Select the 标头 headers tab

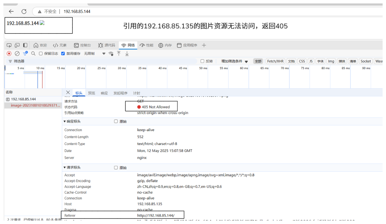(79, 93)
